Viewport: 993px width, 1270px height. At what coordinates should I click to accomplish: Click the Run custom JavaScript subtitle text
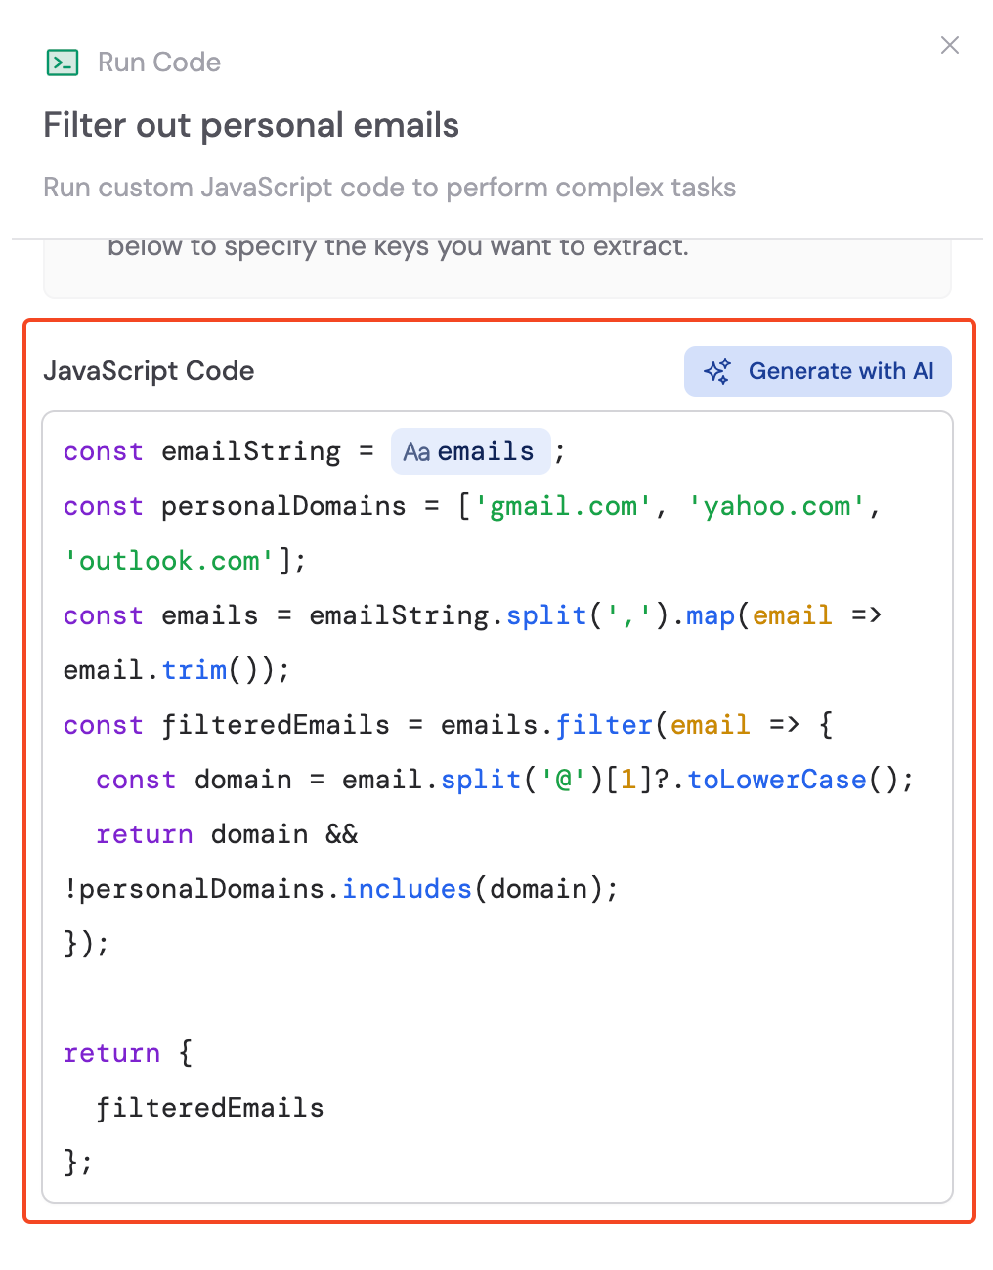pos(389,187)
